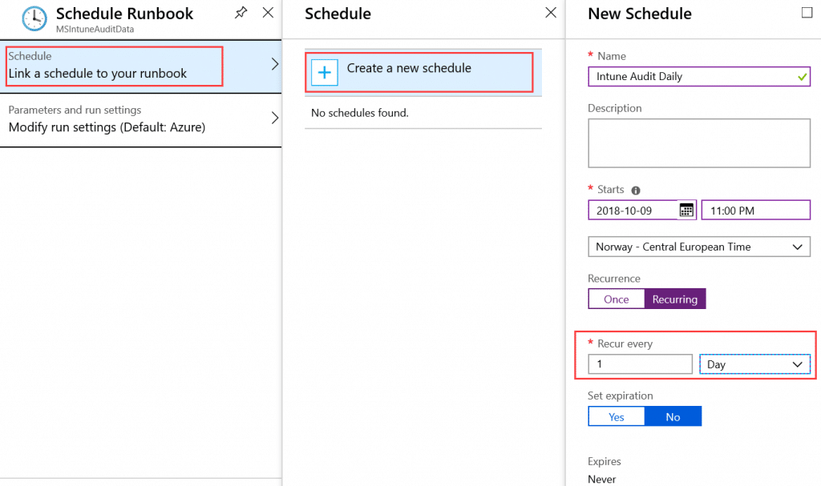Screen dimensions: 821x486
Task: Enable expiration by clicking Yes
Action: 616,416
